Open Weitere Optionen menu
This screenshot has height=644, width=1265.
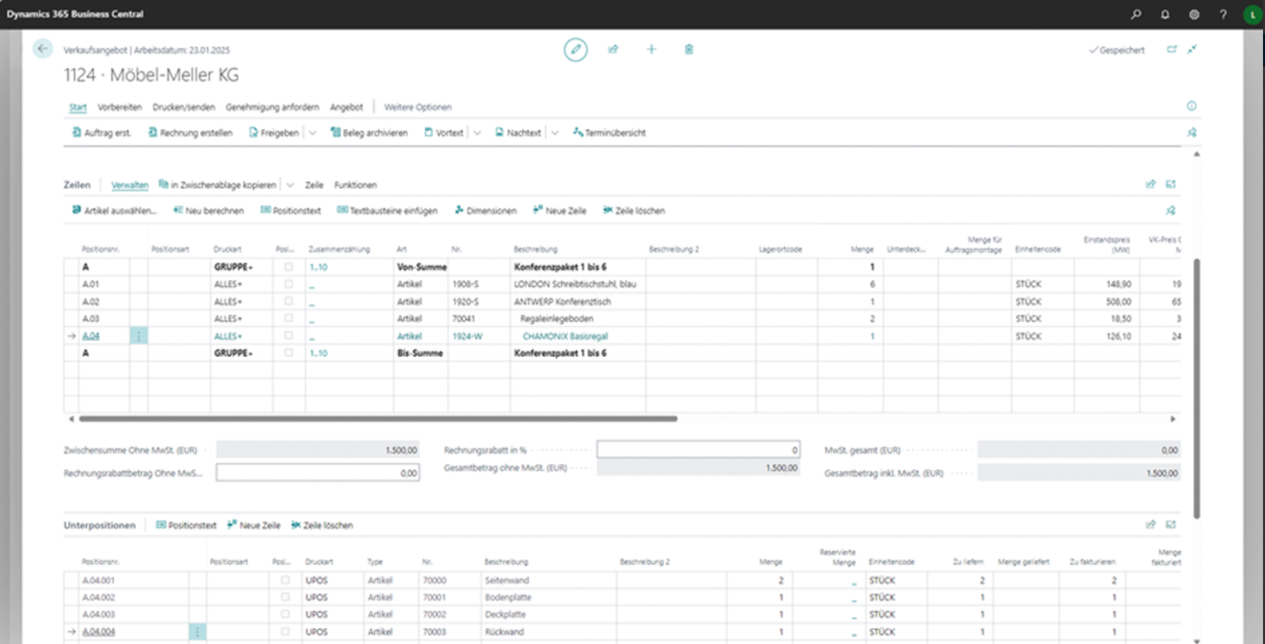418,107
